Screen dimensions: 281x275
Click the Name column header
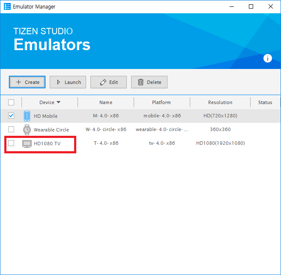click(106, 102)
